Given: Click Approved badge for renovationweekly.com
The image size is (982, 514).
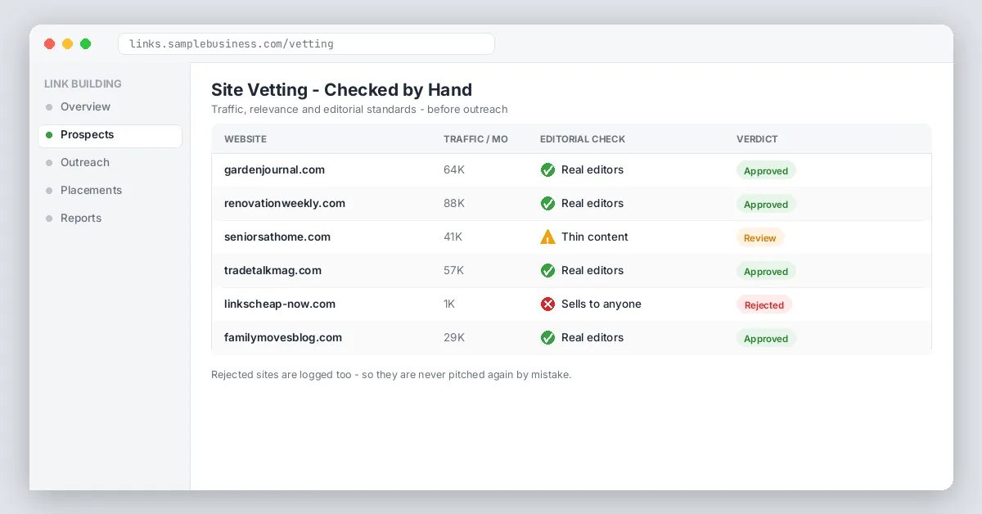Looking at the screenshot, I should [766, 205].
